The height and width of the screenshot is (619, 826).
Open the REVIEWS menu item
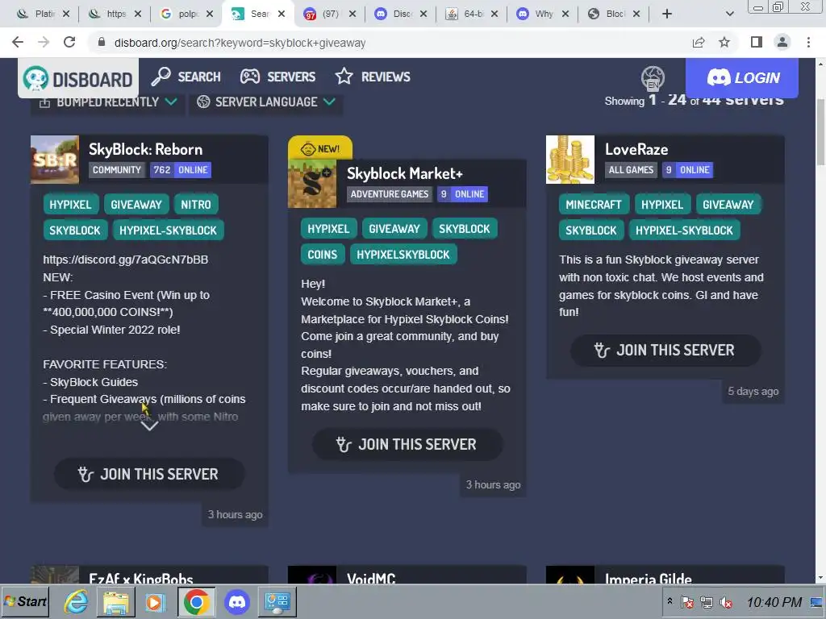373,77
